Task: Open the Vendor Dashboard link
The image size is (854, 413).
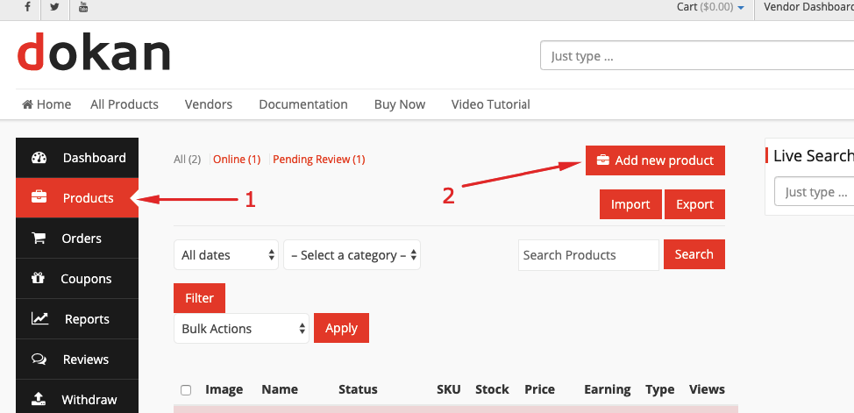Action: (x=808, y=6)
